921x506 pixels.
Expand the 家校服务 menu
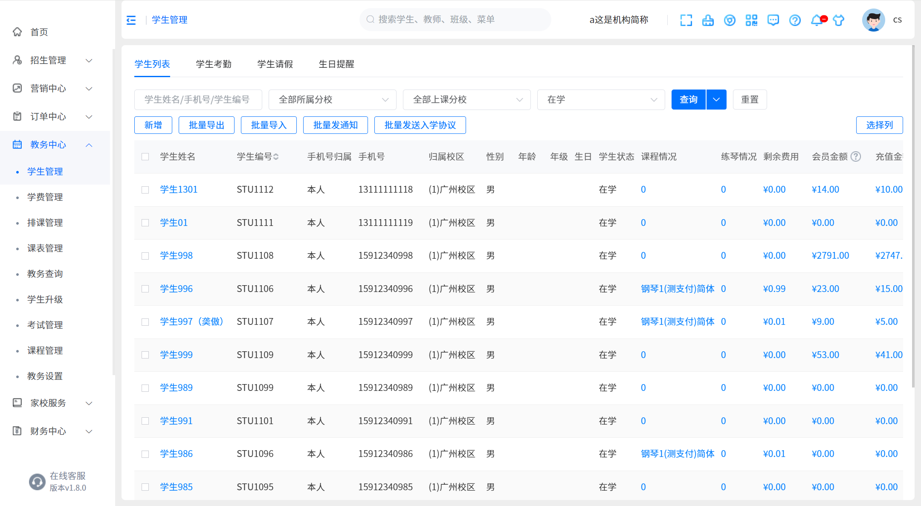(x=89, y=403)
